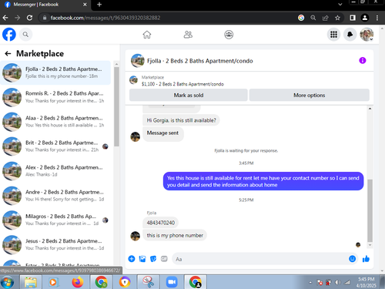Go back from Marketplace chats with arrow
This screenshot has width=385, height=289.
click(x=8, y=53)
